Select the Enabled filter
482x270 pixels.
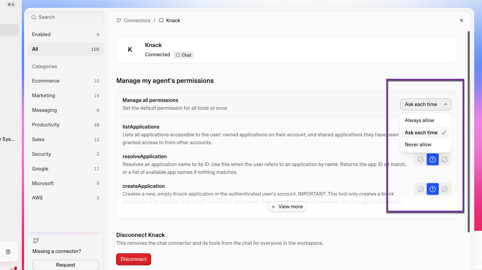coord(66,34)
